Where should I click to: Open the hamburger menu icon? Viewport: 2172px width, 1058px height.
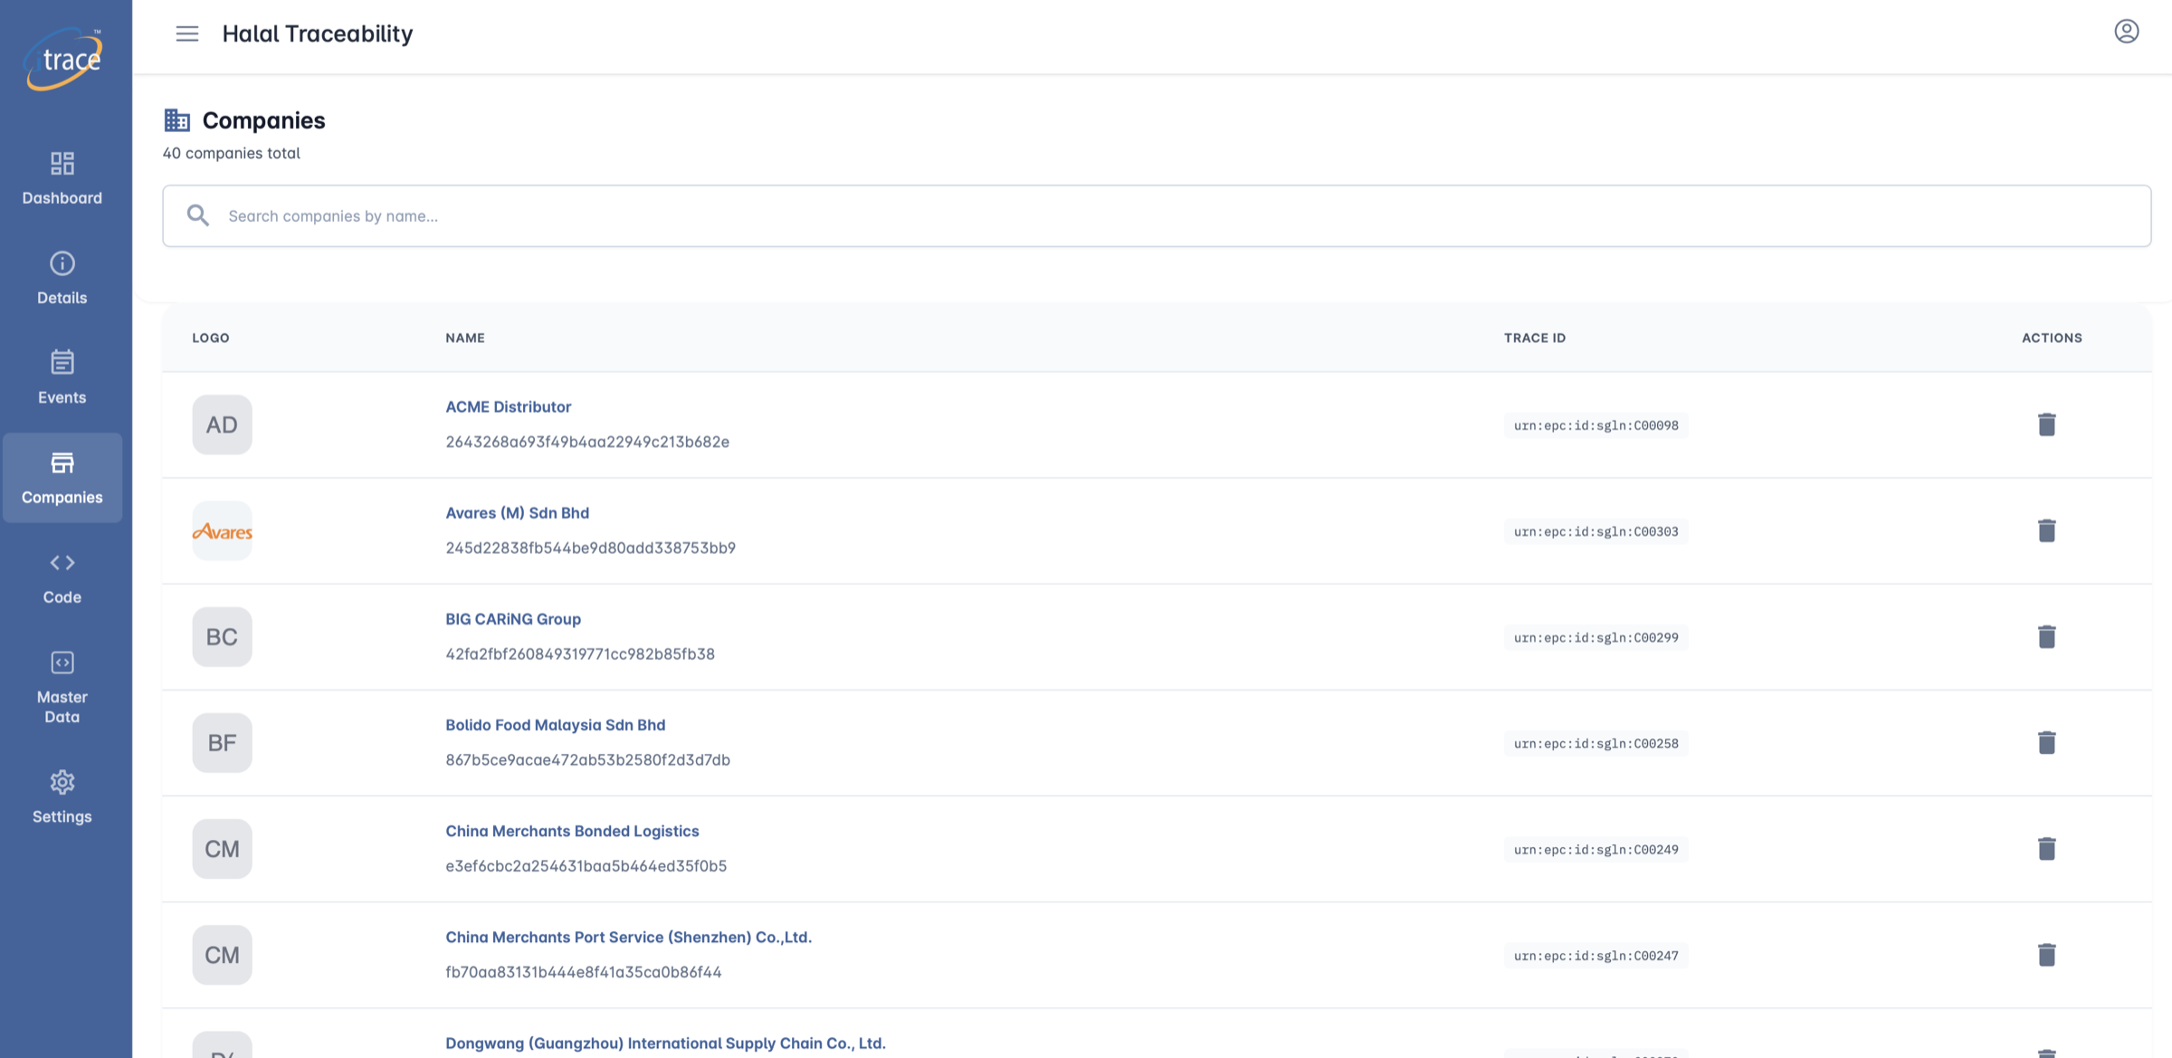(187, 33)
